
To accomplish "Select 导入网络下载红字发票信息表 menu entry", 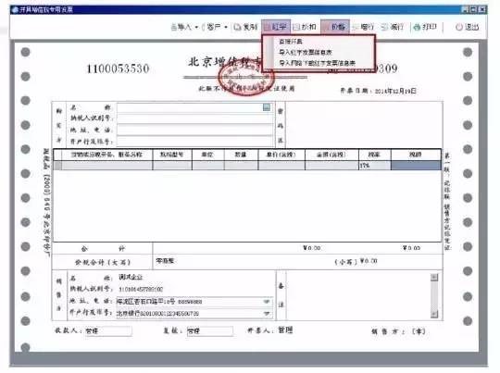I will point(317,63).
